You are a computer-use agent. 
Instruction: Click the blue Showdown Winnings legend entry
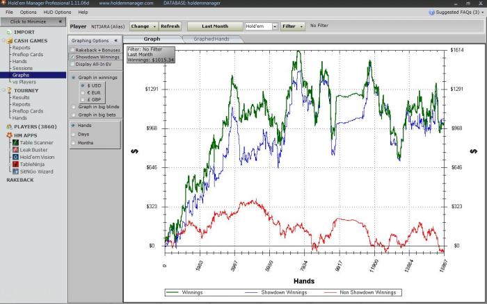pyautogui.click(x=276, y=292)
